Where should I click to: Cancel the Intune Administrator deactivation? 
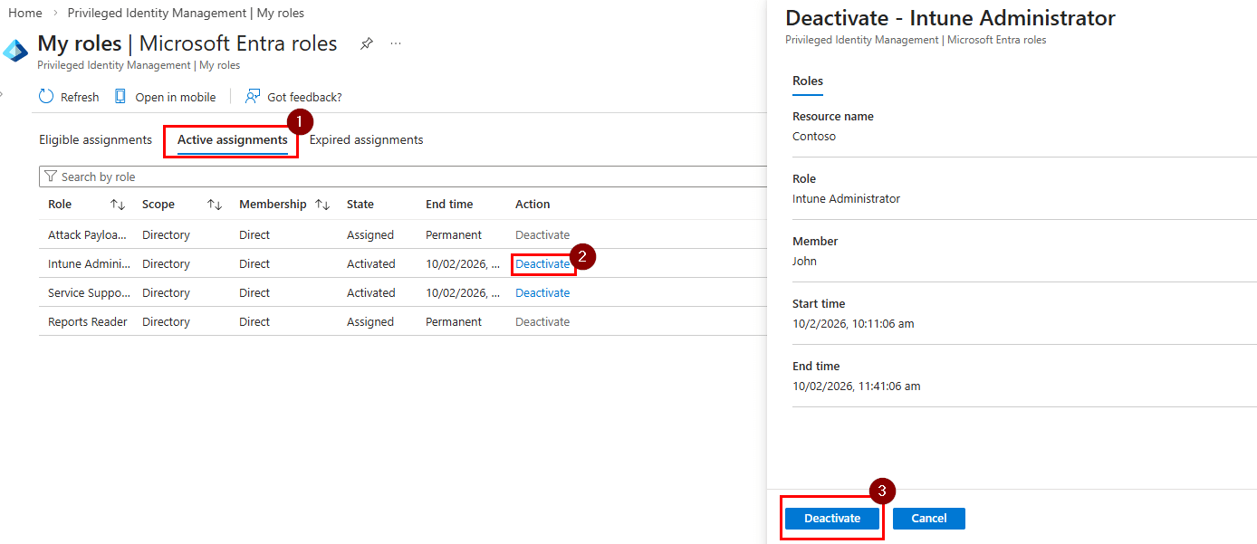pos(928,518)
